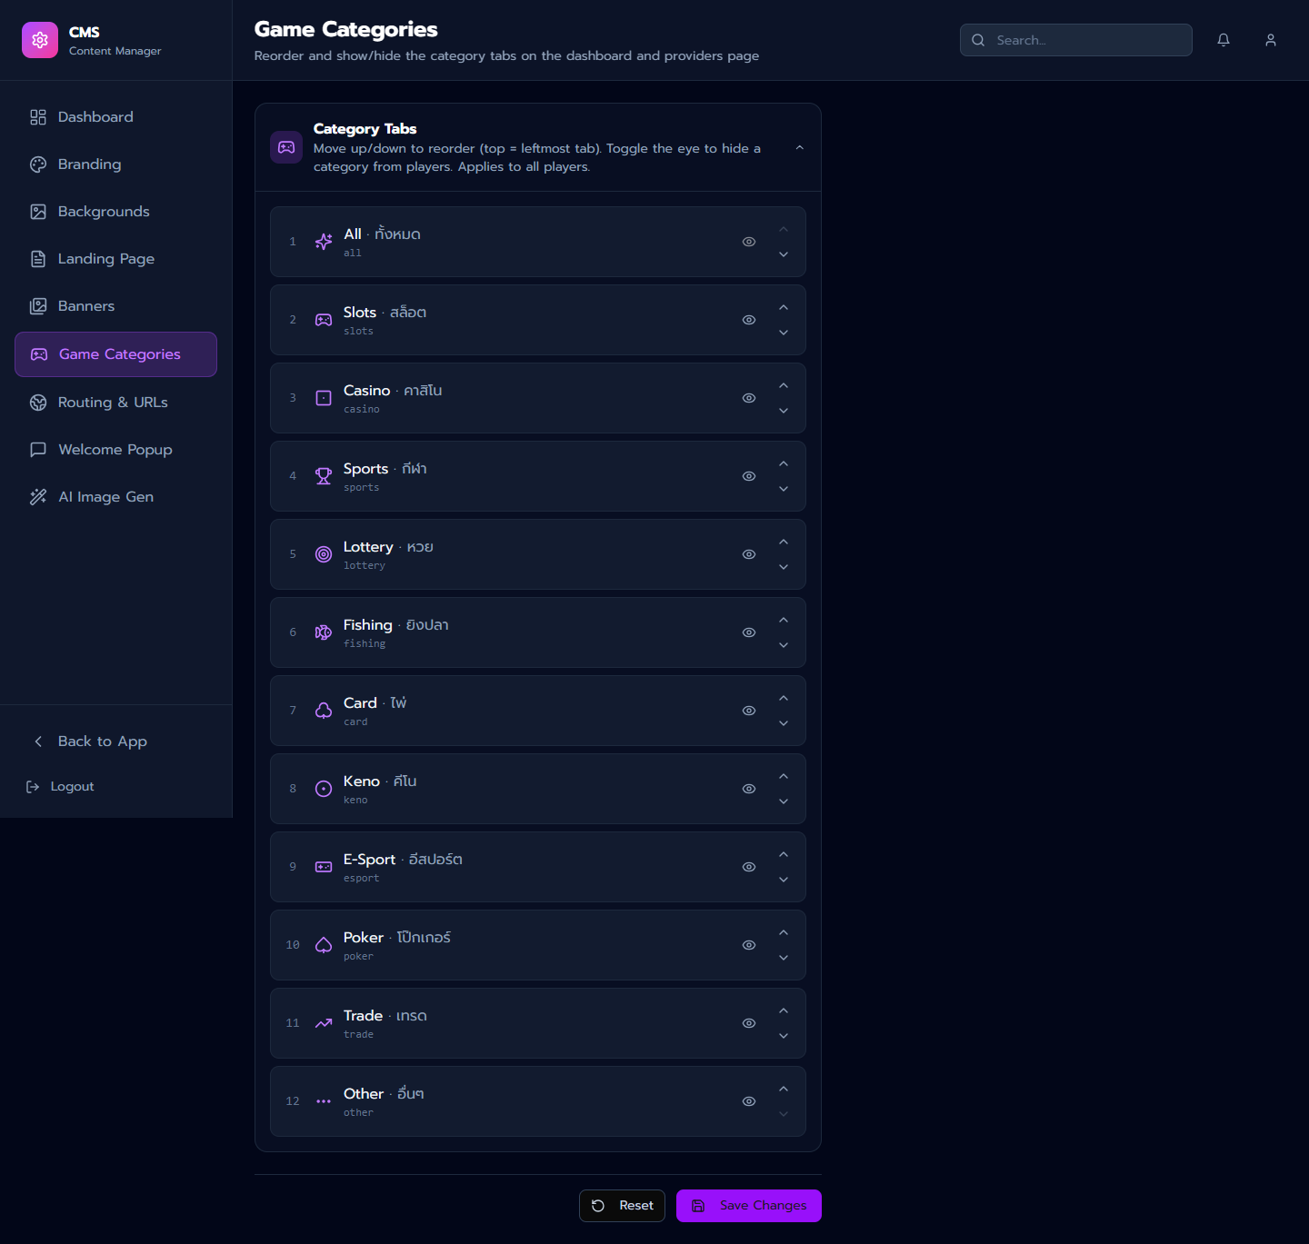Click the Save Changes button
The image size is (1309, 1244).
(x=749, y=1206)
